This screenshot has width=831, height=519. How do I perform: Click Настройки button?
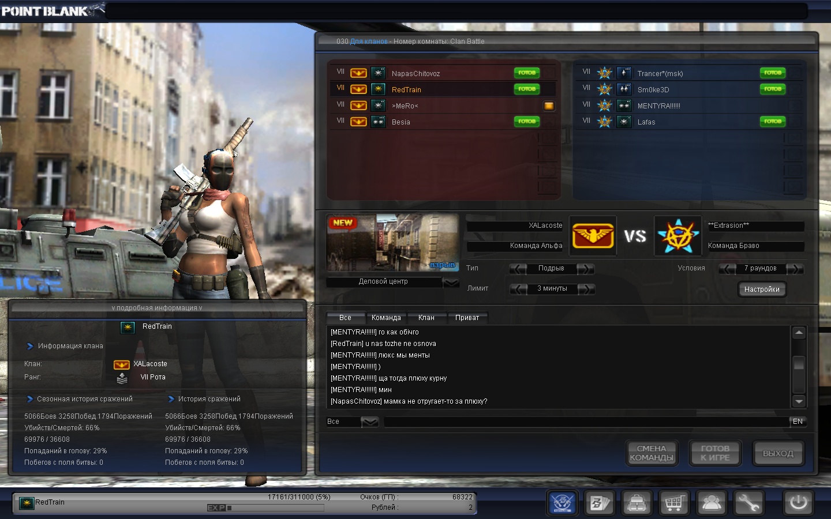coord(762,289)
